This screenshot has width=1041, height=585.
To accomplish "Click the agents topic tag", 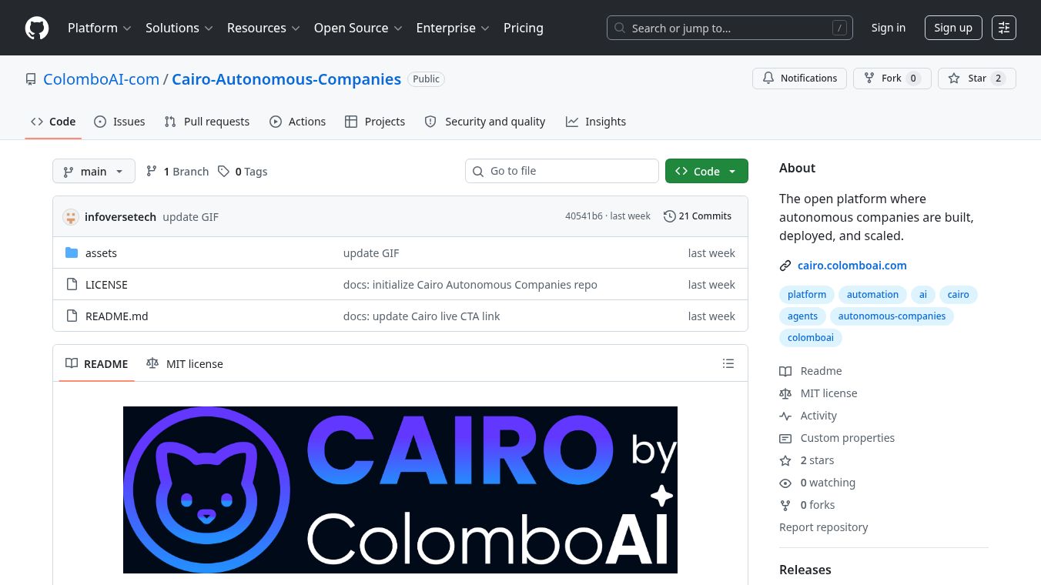I will coord(802,316).
